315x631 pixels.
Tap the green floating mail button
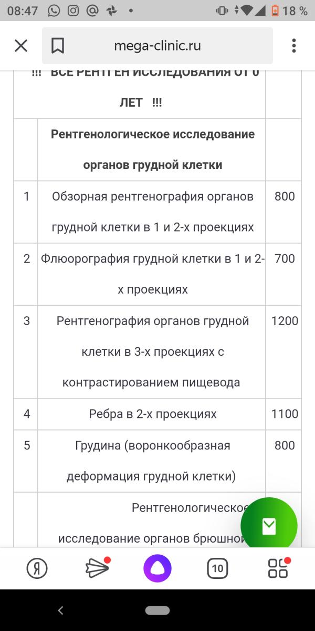pos(269,525)
